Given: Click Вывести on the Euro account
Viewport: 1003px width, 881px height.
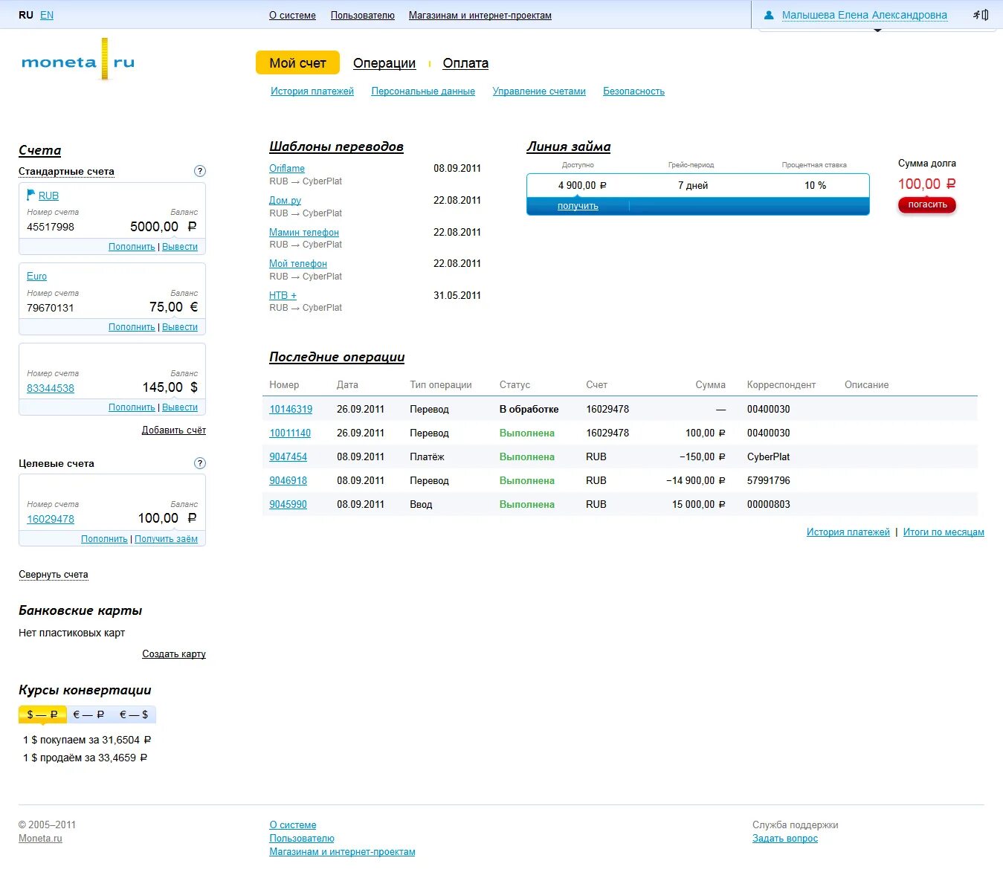Looking at the screenshot, I should pyautogui.click(x=180, y=327).
